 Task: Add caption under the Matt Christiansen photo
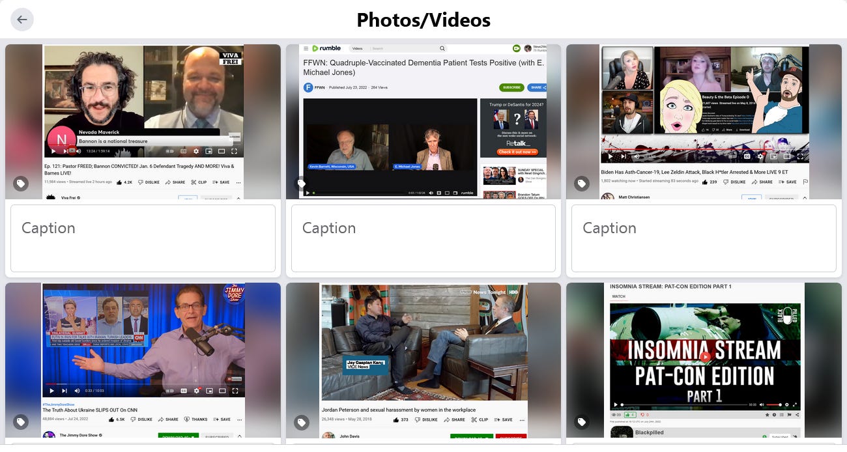tap(704, 238)
